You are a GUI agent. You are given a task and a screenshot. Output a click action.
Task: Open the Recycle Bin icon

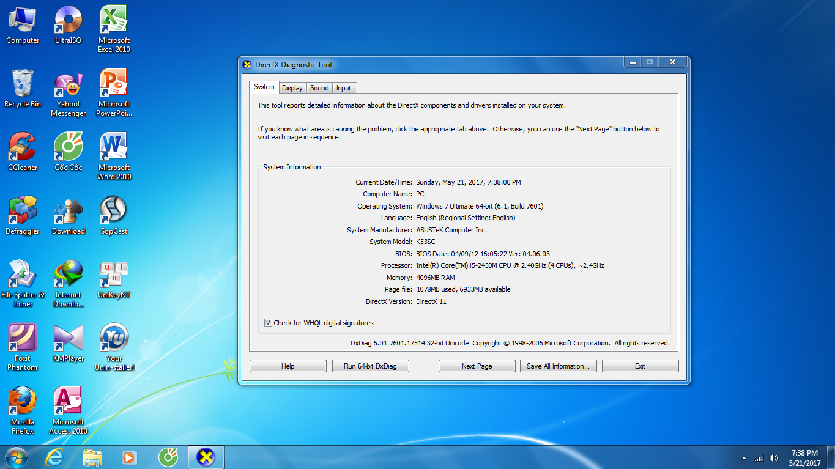23,84
